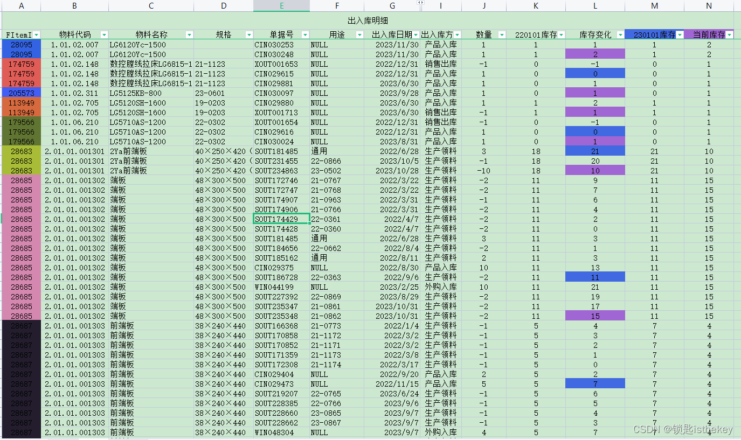Open the 出入库方 filter dropdown arrow
741x440 pixels.
click(x=457, y=34)
